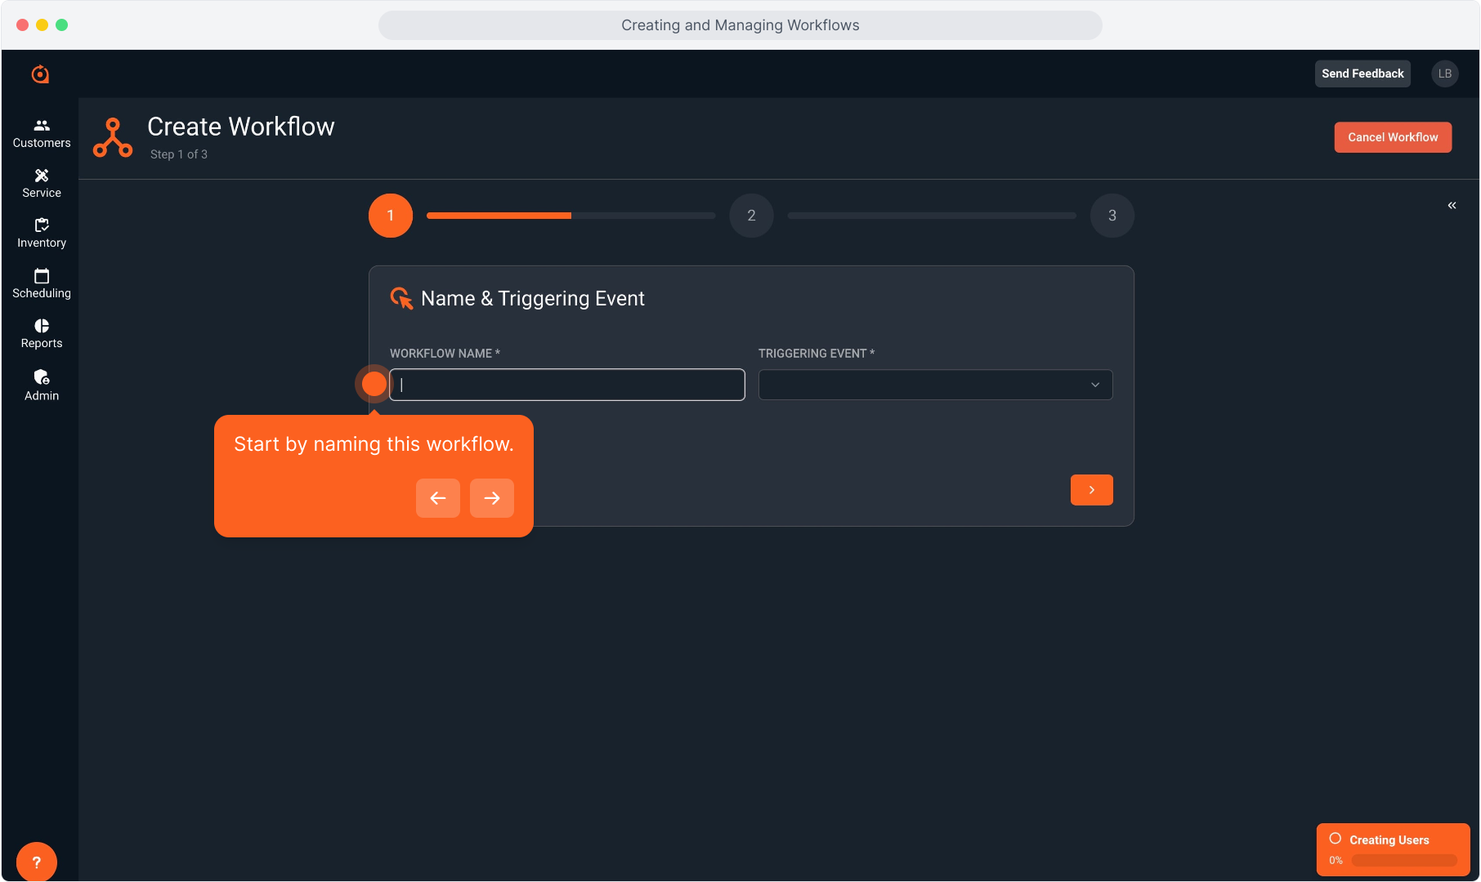
Task: Open the Scheduling calendar
Action: tap(42, 283)
